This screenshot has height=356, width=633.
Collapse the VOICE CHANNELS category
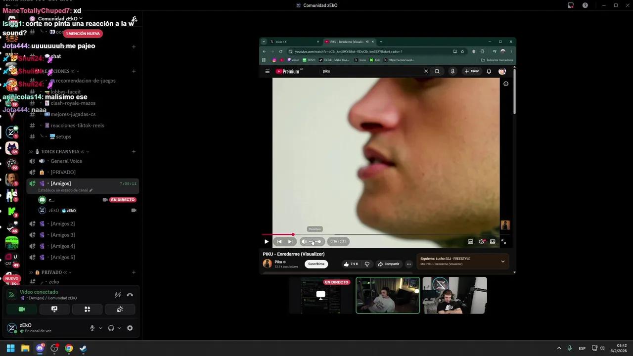(60, 152)
